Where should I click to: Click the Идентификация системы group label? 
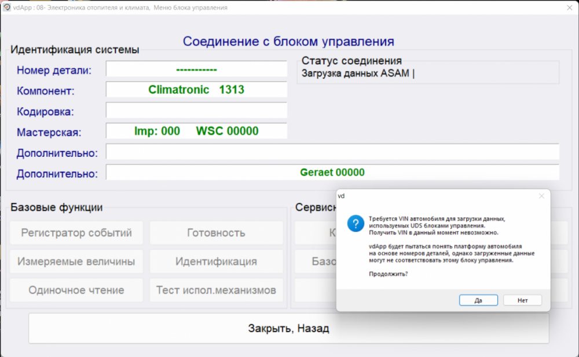pyautogui.click(x=75, y=49)
